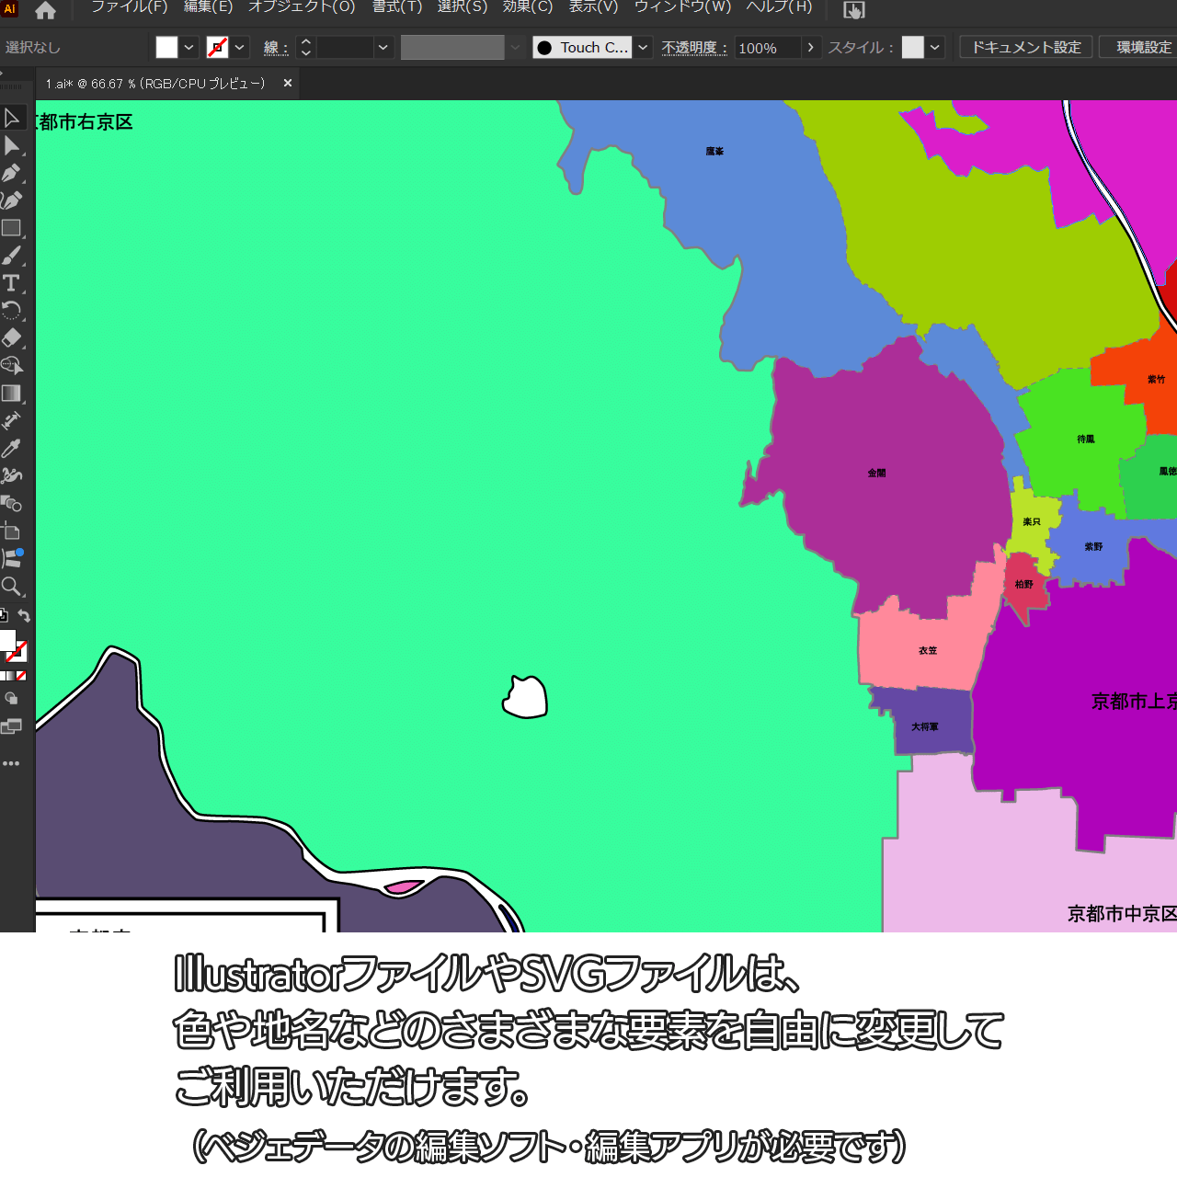
Task: Select the Selection tool arrow
Action: pos(12,118)
